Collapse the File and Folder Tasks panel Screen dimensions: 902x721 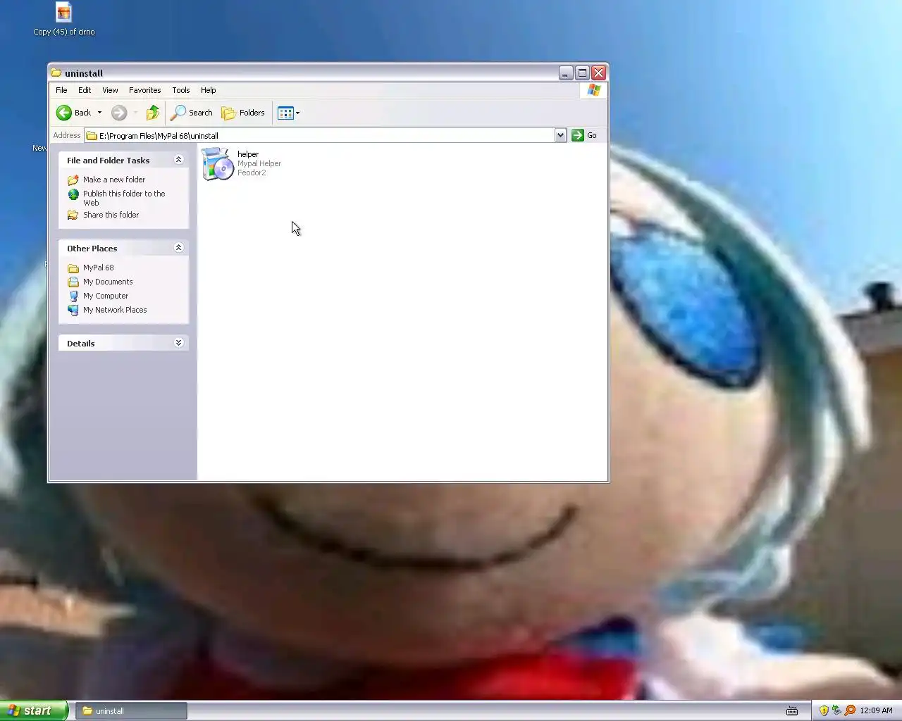point(178,160)
